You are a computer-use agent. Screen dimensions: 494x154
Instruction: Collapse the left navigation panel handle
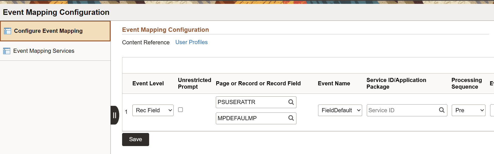(115, 115)
